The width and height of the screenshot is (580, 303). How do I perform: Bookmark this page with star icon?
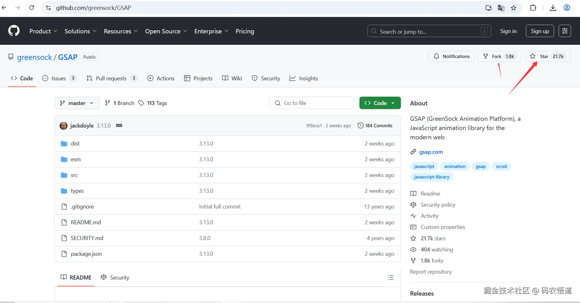513,8
